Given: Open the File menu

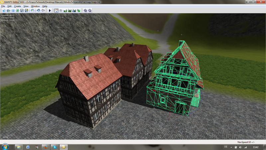Looking at the screenshot, I should coord(3,6).
